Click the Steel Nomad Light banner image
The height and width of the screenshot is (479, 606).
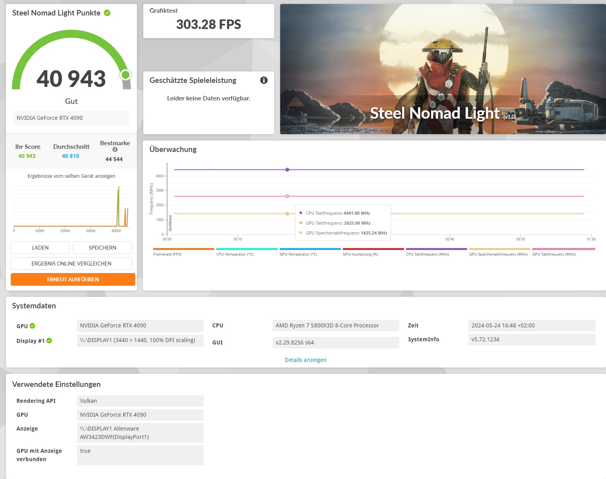tap(443, 69)
